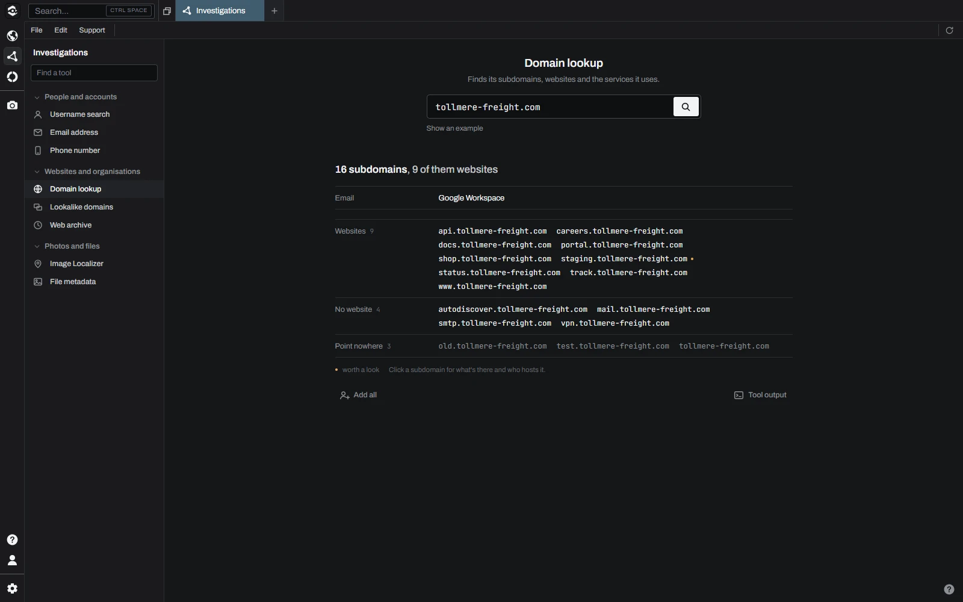Run lookup with magnifier search button

[x=686, y=107]
